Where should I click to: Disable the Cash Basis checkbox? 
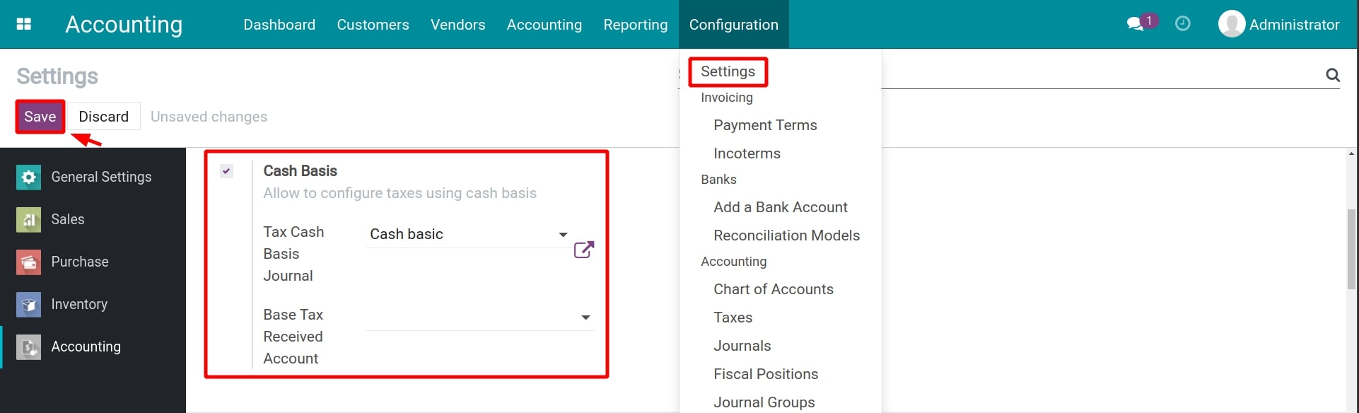point(226,170)
